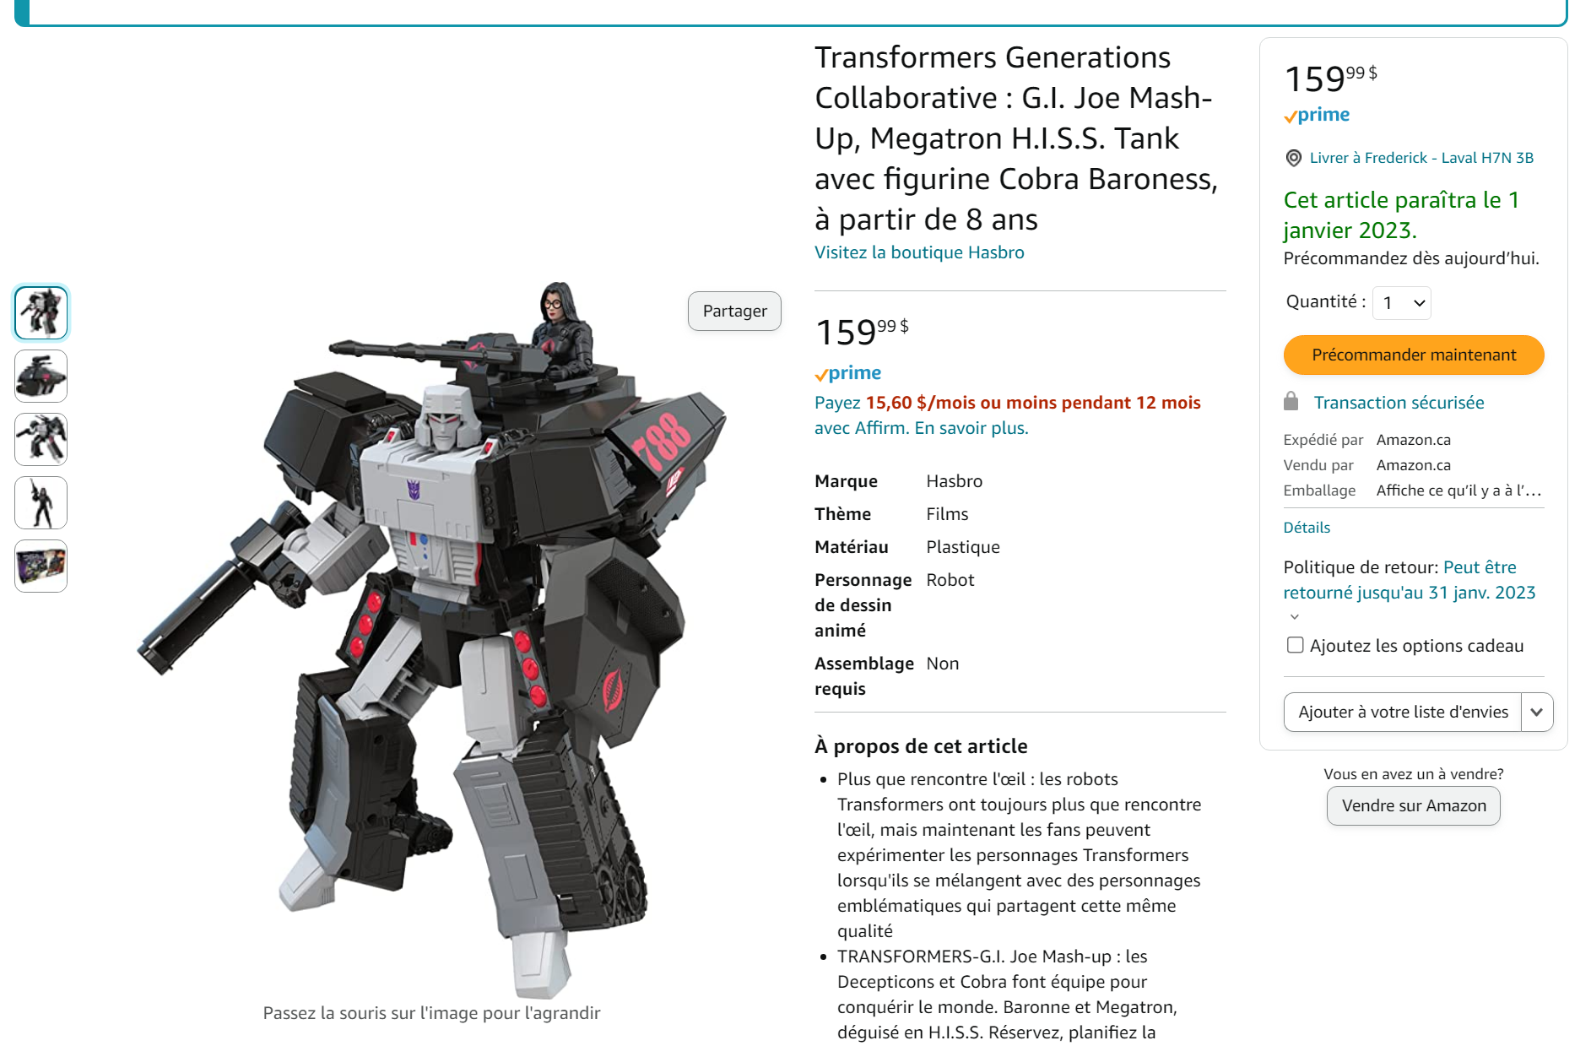Click the location pin delivery icon
This screenshot has width=1591, height=1046.
[x=1293, y=158]
